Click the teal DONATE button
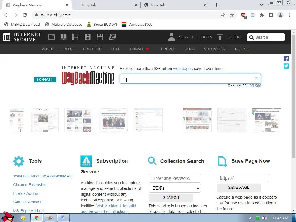Screen dimensions: 296x222 click(45, 79)
